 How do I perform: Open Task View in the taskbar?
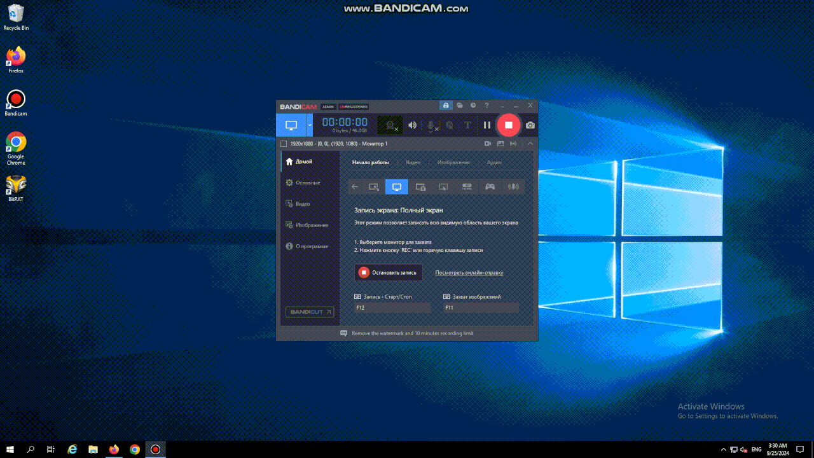51,449
